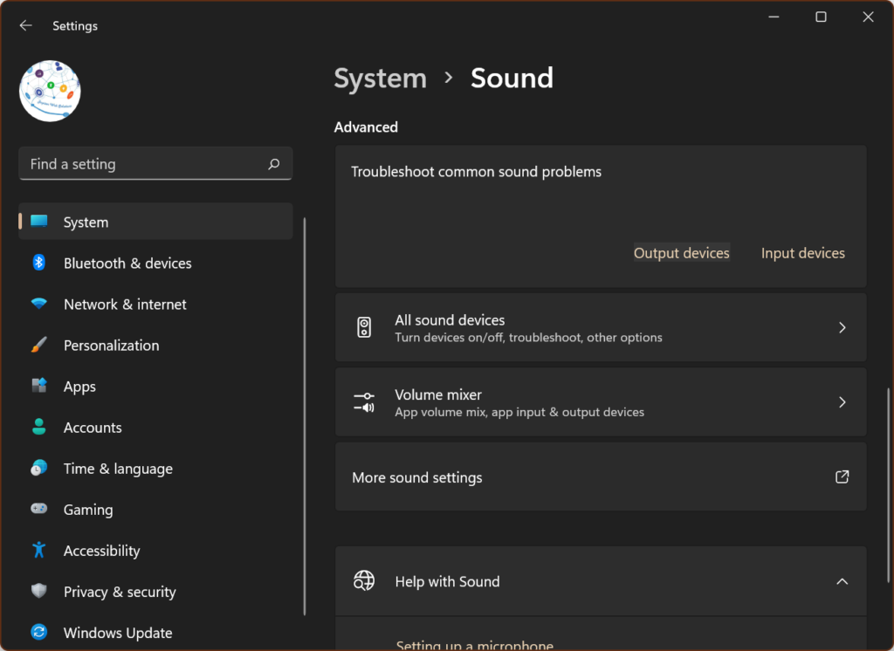Click the Apps icon in sidebar
This screenshot has width=894, height=651.
point(38,386)
